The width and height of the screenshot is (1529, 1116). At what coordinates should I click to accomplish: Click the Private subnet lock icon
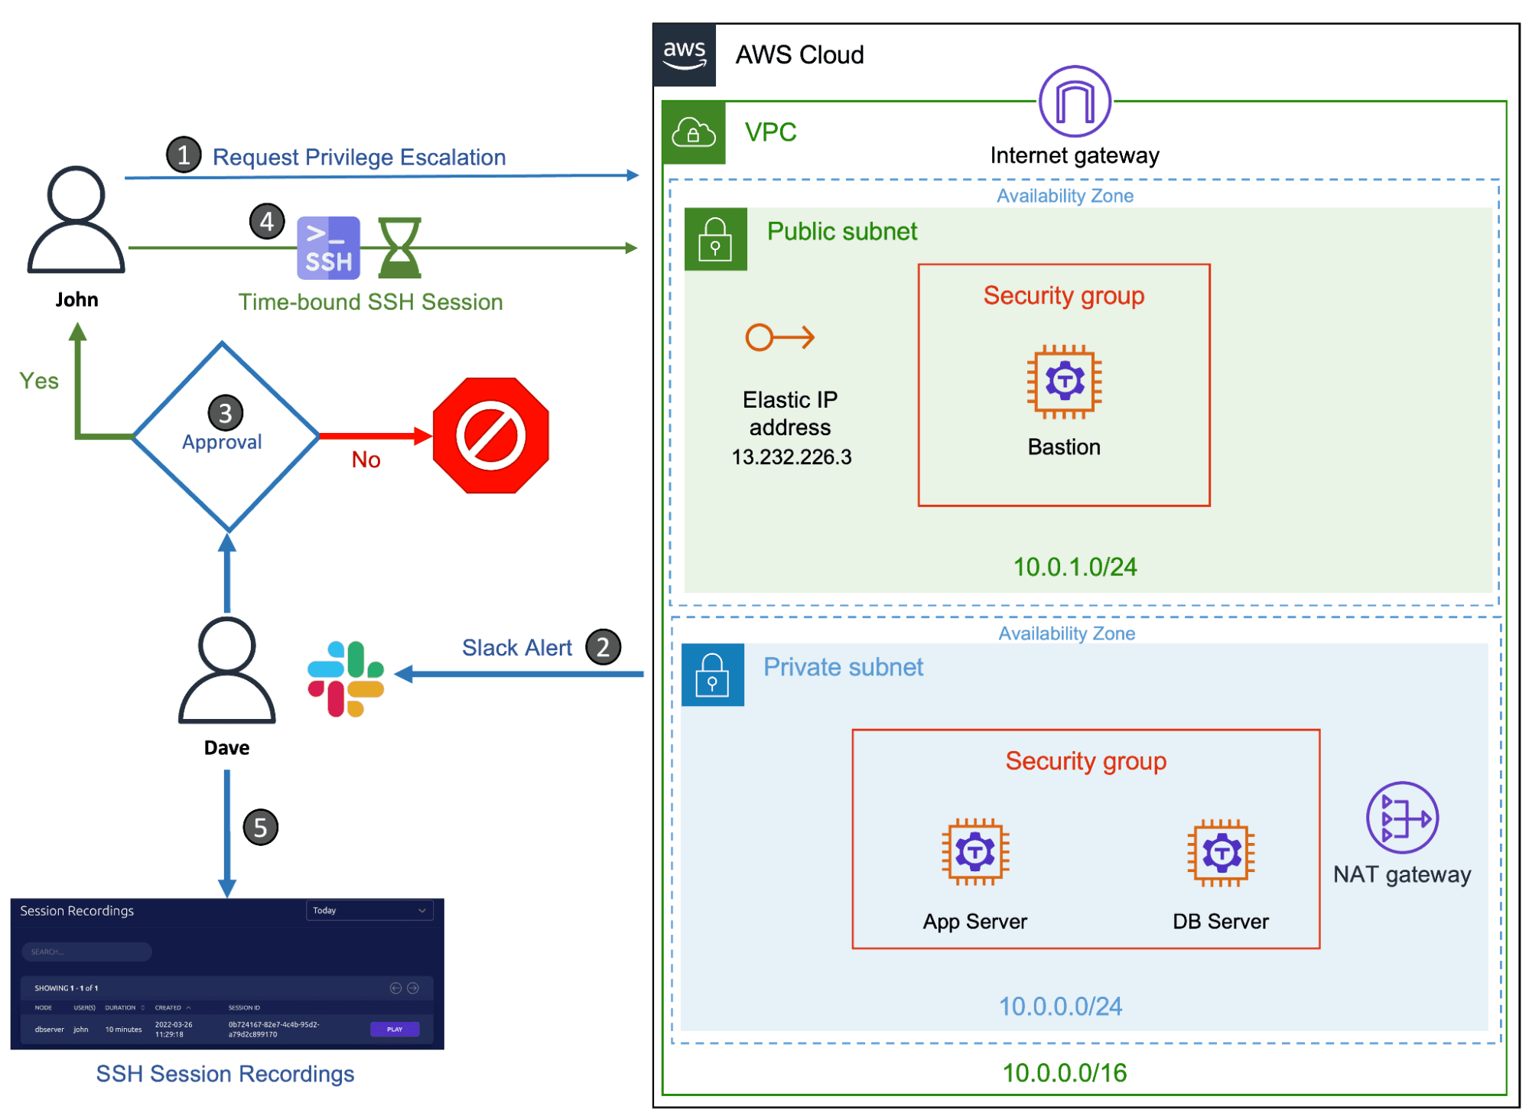click(x=712, y=675)
